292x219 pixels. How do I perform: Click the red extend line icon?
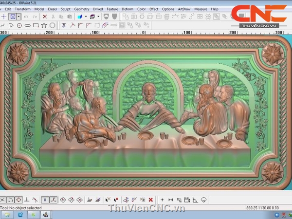click(72, 25)
